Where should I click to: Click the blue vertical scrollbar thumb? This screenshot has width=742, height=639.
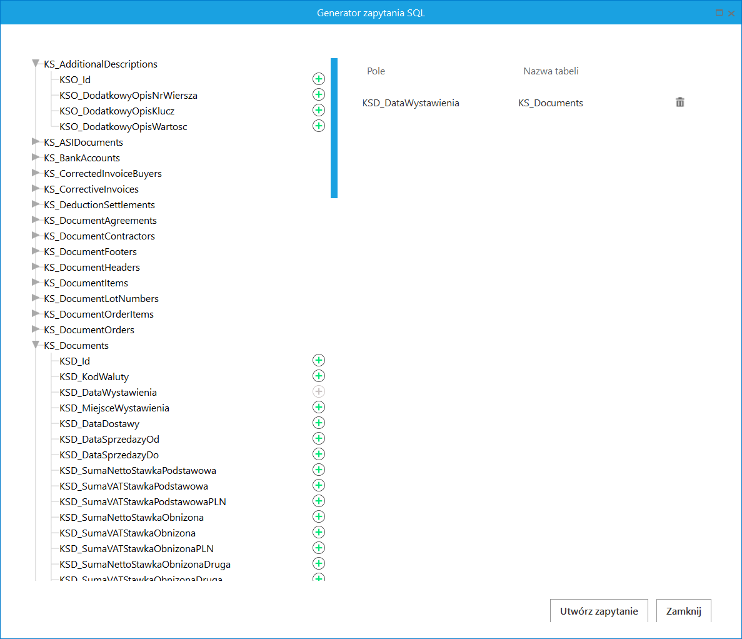(x=334, y=128)
